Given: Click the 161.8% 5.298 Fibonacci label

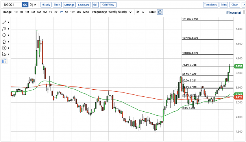Looking at the screenshot, I should click(190, 19).
